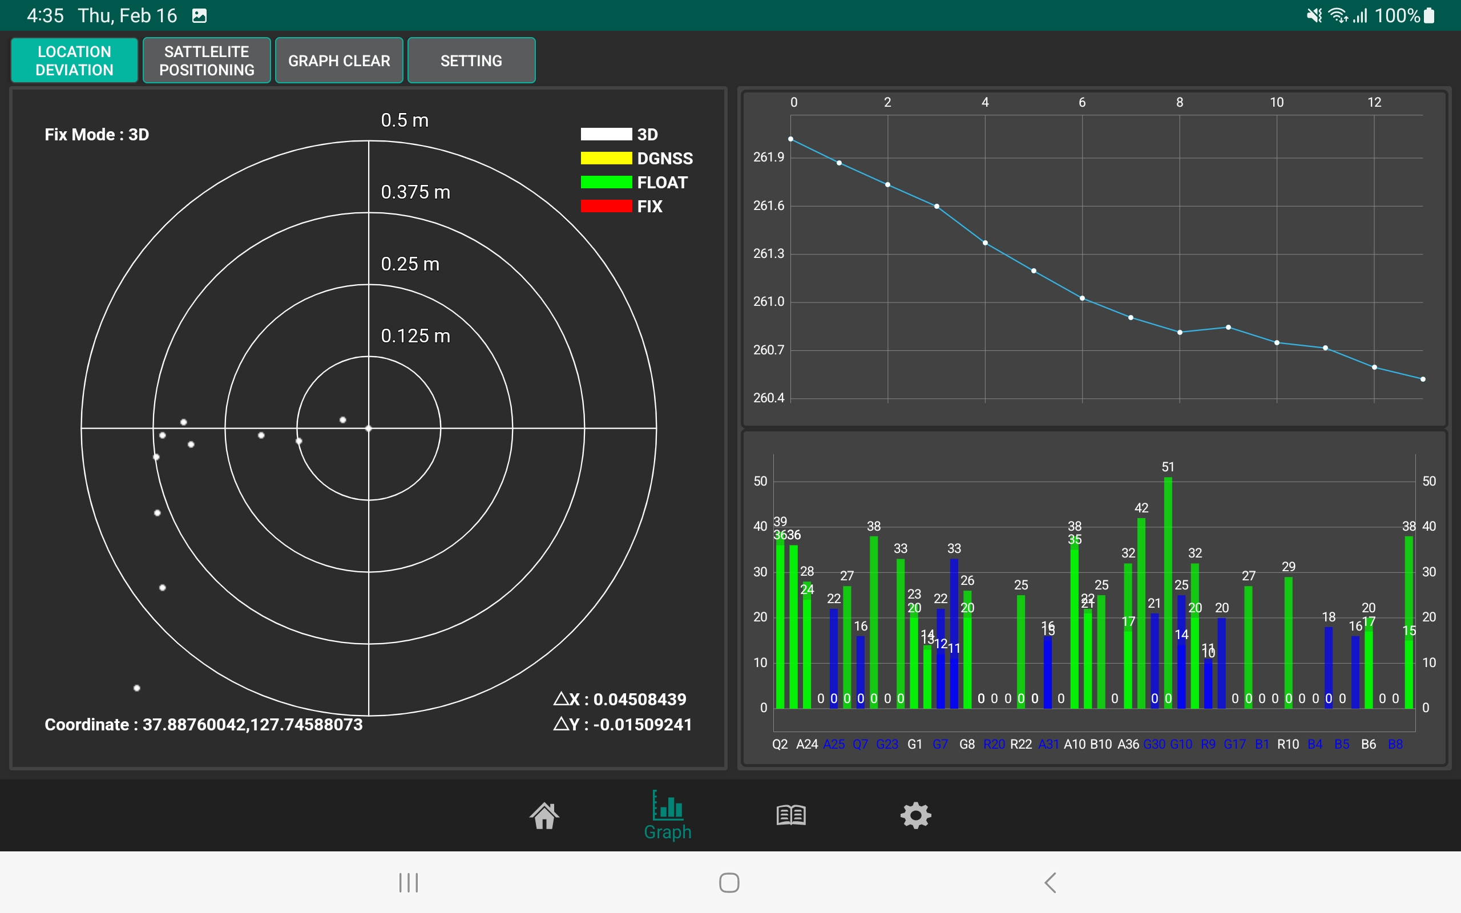Image resolution: width=1461 pixels, height=913 pixels.
Task: Click the yellow DGNSS legend swatch
Action: 606,158
